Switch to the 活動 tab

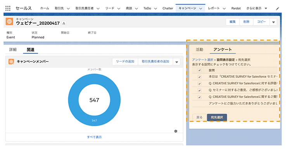[x=199, y=50]
